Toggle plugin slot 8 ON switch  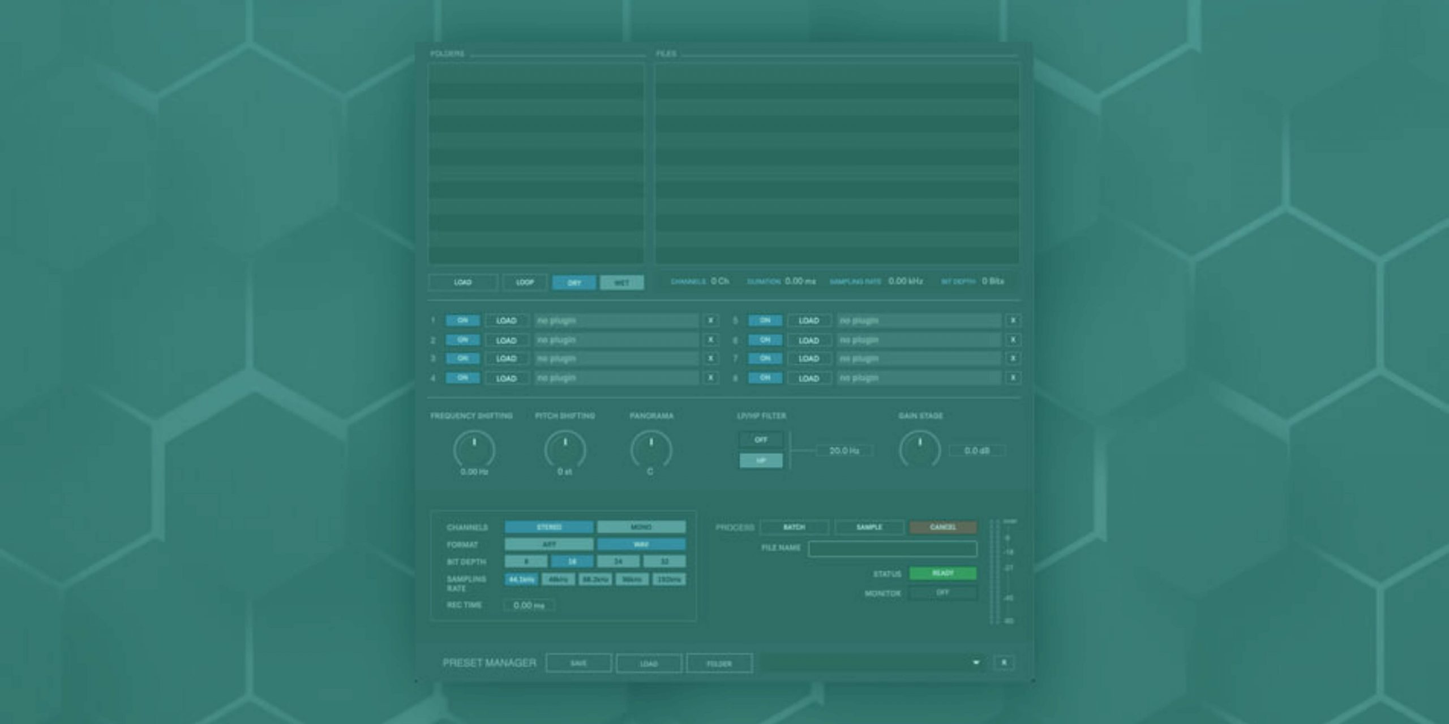pyautogui.click(x=765, y=378)
